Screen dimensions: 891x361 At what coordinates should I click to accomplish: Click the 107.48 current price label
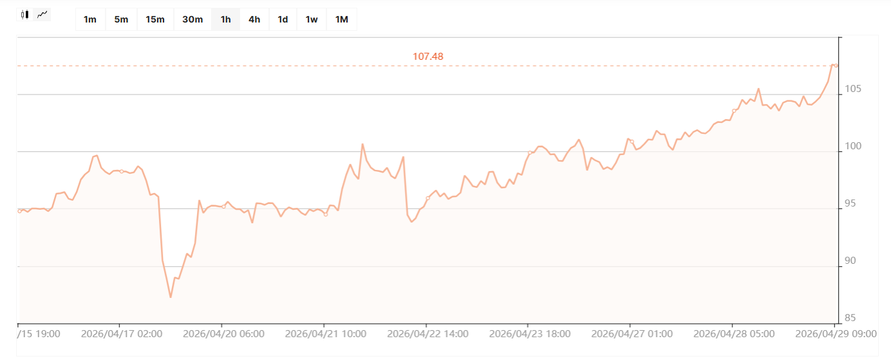click(428, 57)
